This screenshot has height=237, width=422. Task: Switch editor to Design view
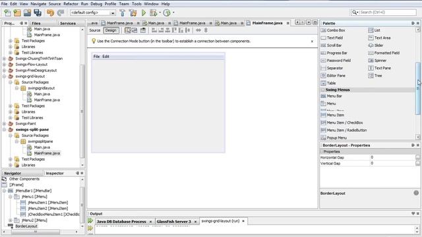[111, 30]
